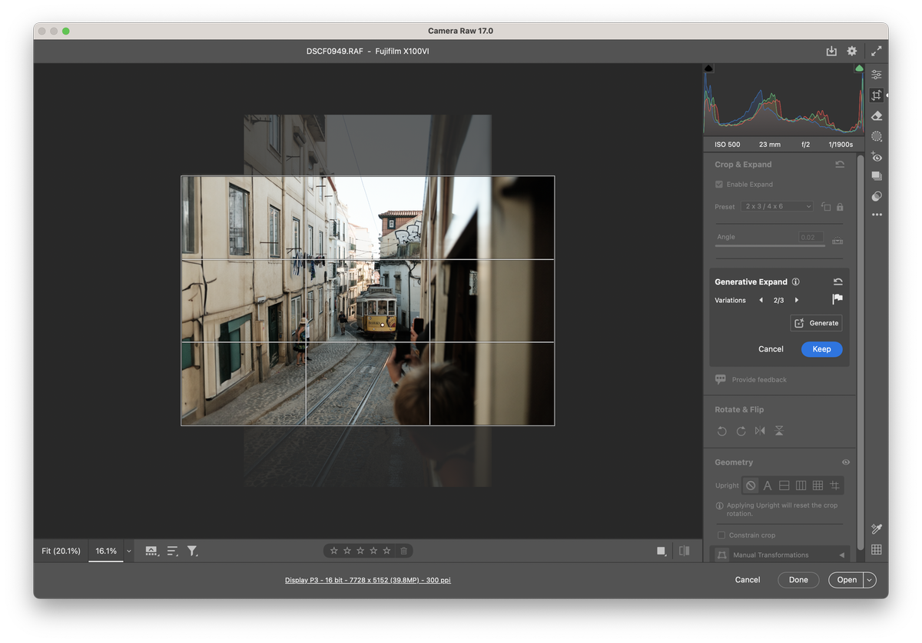The width and height of the screenshot is (922, 643).
Task: Open the crop Preset dropdown showing 2x3/4x6
Action: pos(777,206)
